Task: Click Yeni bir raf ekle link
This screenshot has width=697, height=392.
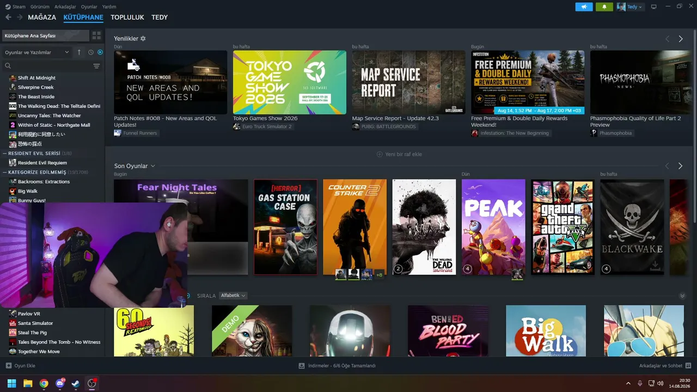Action: [403, 154]
